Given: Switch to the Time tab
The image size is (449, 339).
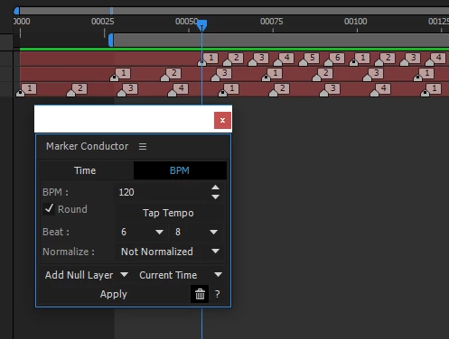Looking at the screenshot, I should [x=85, y=170].
